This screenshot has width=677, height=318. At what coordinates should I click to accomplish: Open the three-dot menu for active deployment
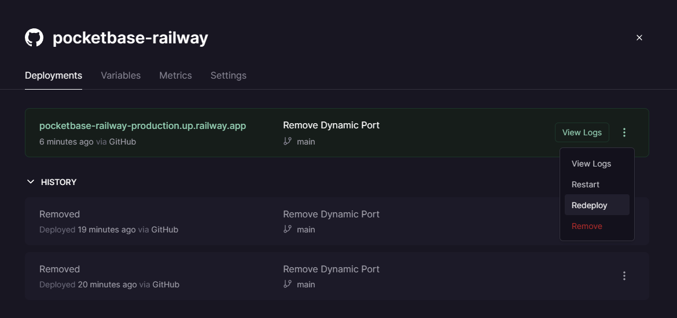pyautogui.click(x=624, y=132)
